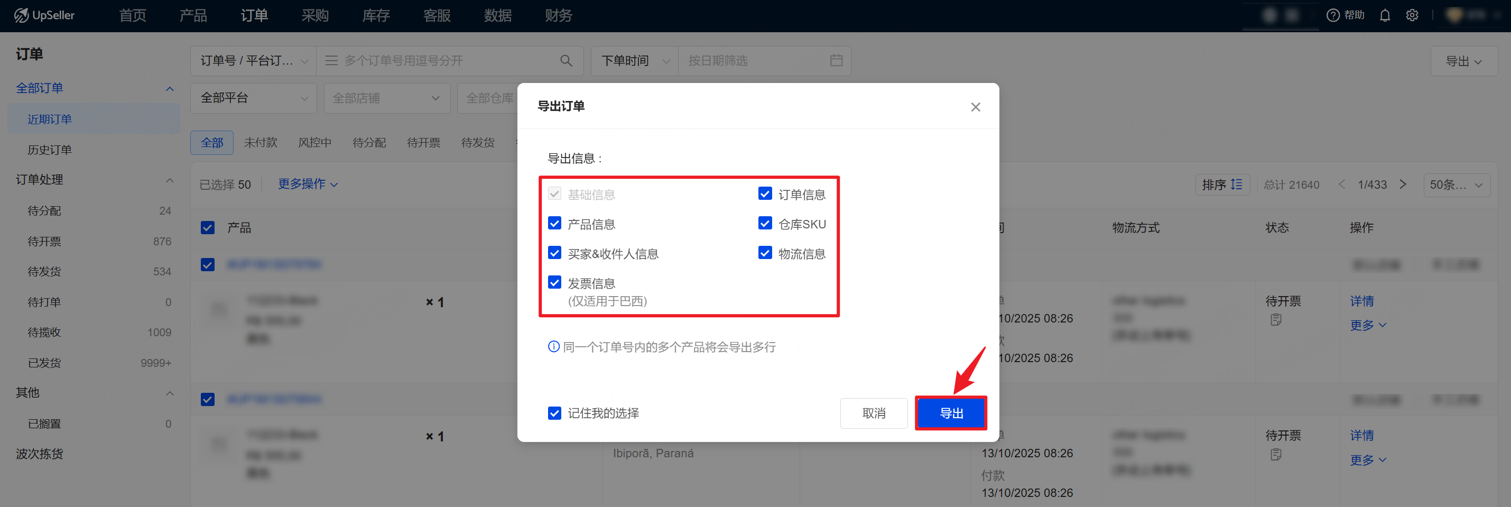Uncheck 记住我的选择 checkbox
Screen dimensions: 1511x507
(x=554, y=413)
